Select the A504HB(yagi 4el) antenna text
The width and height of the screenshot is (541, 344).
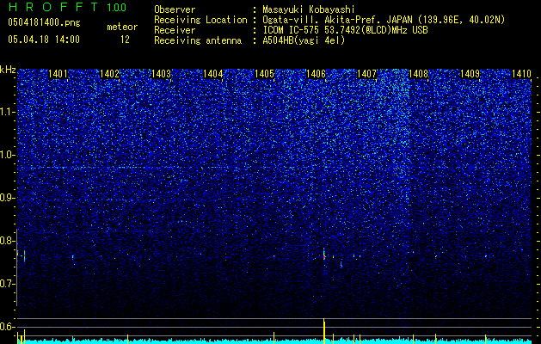coord(304,40)
